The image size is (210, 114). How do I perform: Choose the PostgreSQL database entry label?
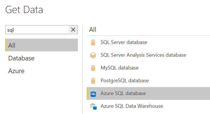pos(125,81)
